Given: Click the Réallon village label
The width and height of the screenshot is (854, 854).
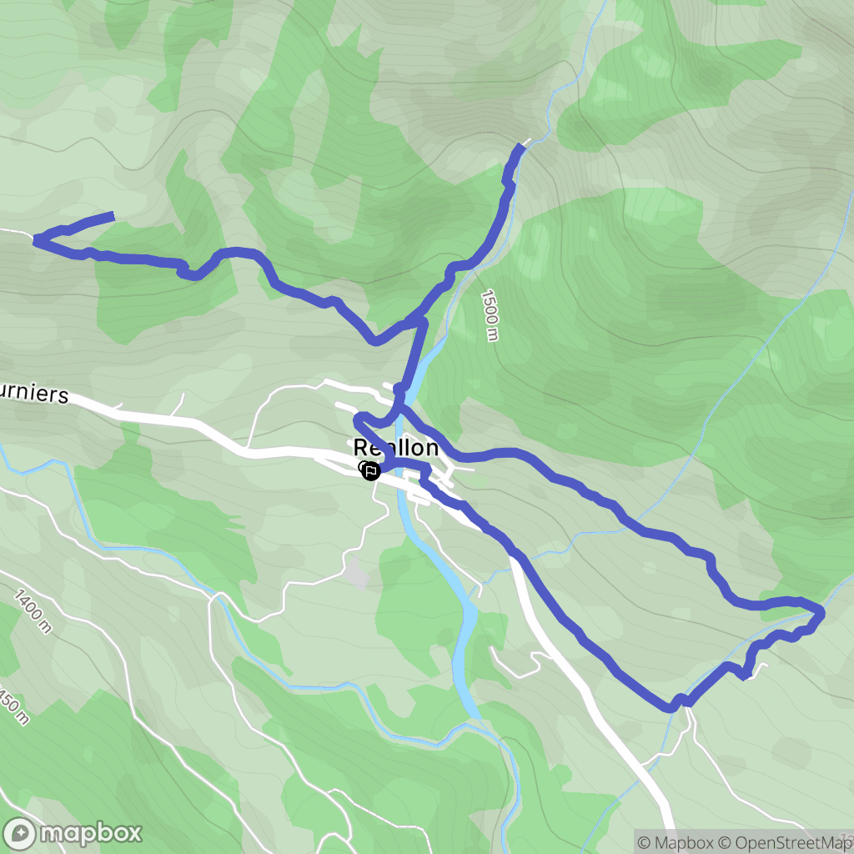Looking at the screenshot, I should [396, 447].
